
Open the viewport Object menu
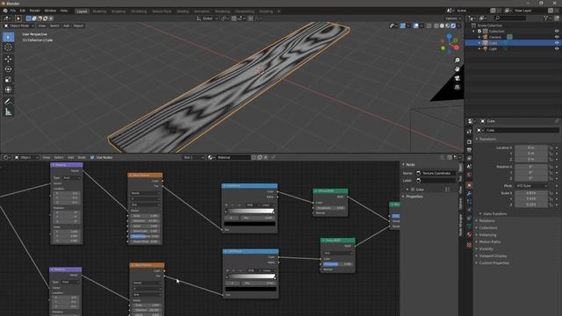78,25
